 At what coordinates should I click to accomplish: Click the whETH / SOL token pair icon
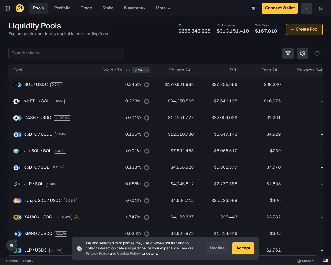tap(18, 101)
